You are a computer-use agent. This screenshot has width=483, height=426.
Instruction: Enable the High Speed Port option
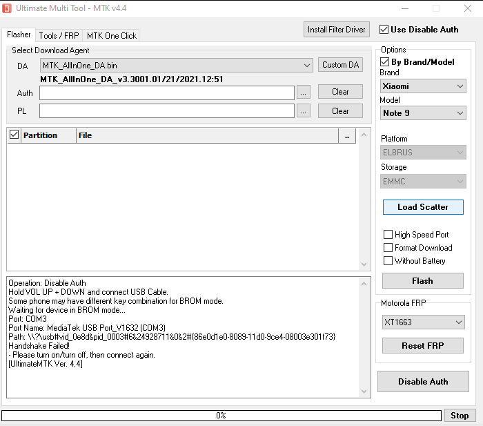pos(388,235)
